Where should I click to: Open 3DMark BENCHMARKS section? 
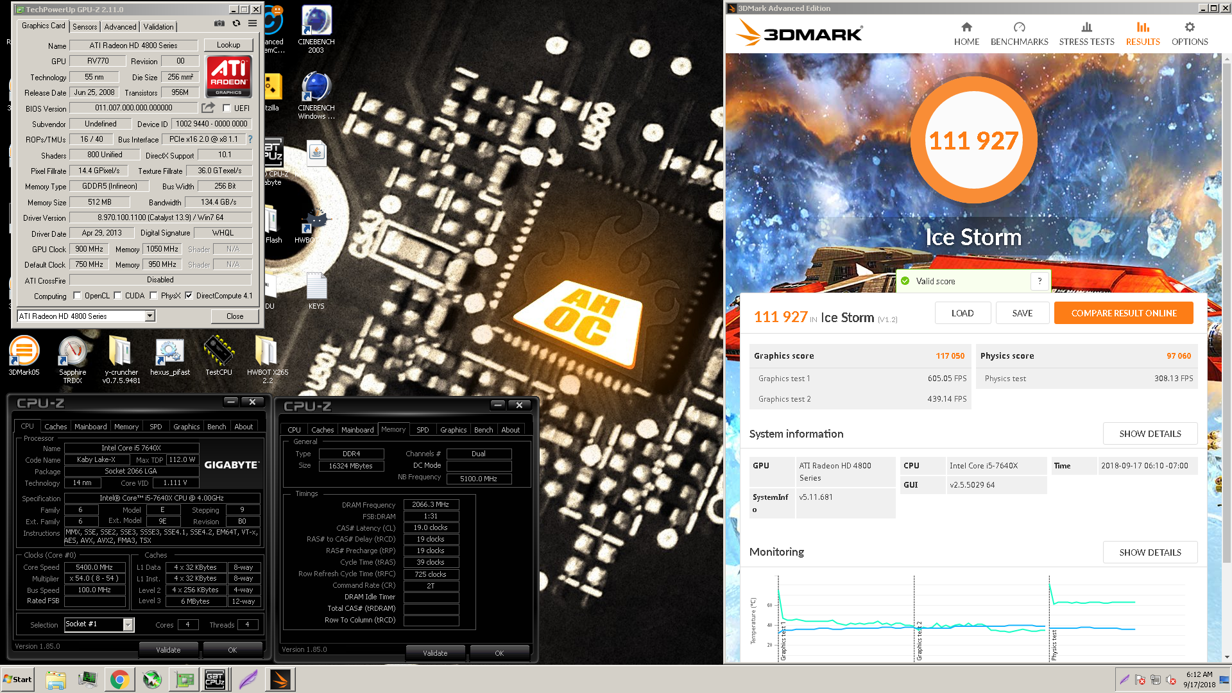[x=1019, y=33]
